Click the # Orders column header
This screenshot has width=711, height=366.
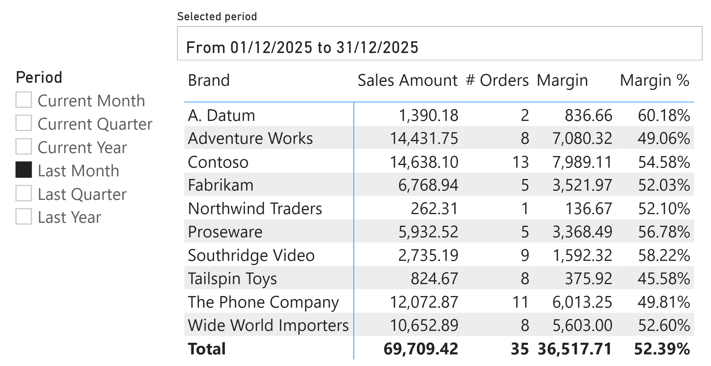click(x=497, y=80)
